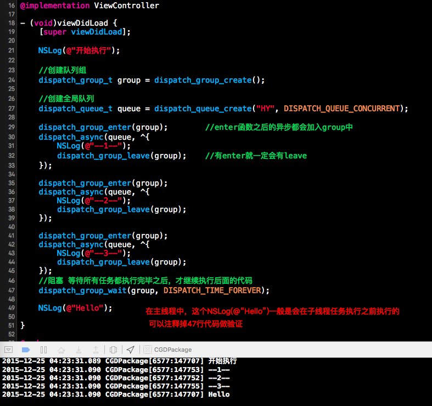Click the "--3--" string on line 43
The width and height of the screenshot is (432, 406).
pyautogui.click(x=103, y=253)
